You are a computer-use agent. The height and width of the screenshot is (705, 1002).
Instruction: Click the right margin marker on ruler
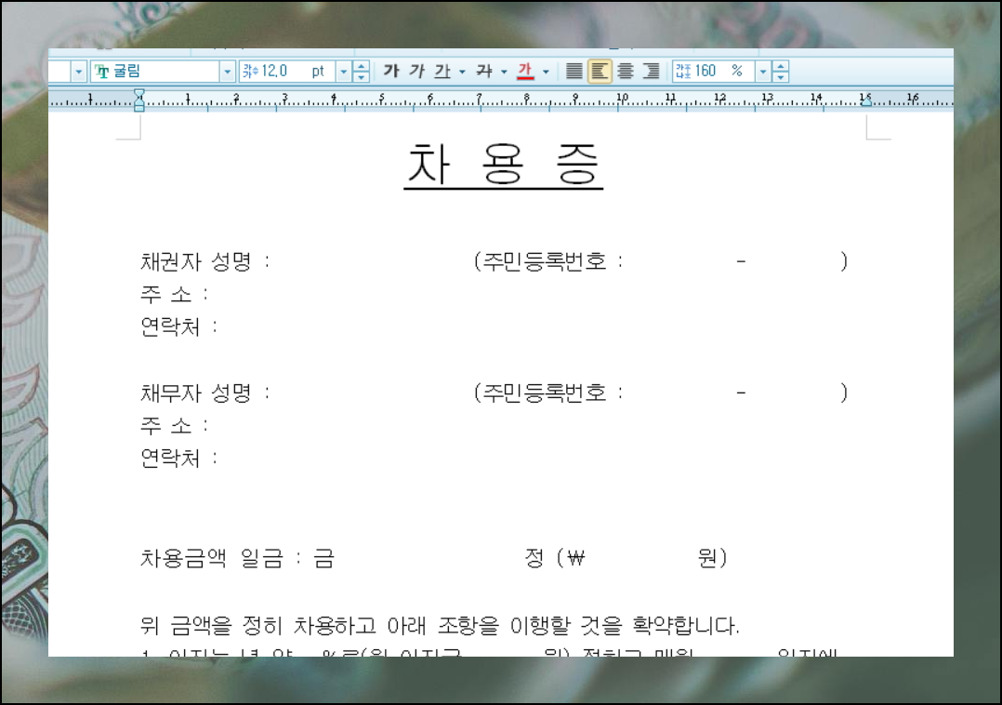click(866, 101)
